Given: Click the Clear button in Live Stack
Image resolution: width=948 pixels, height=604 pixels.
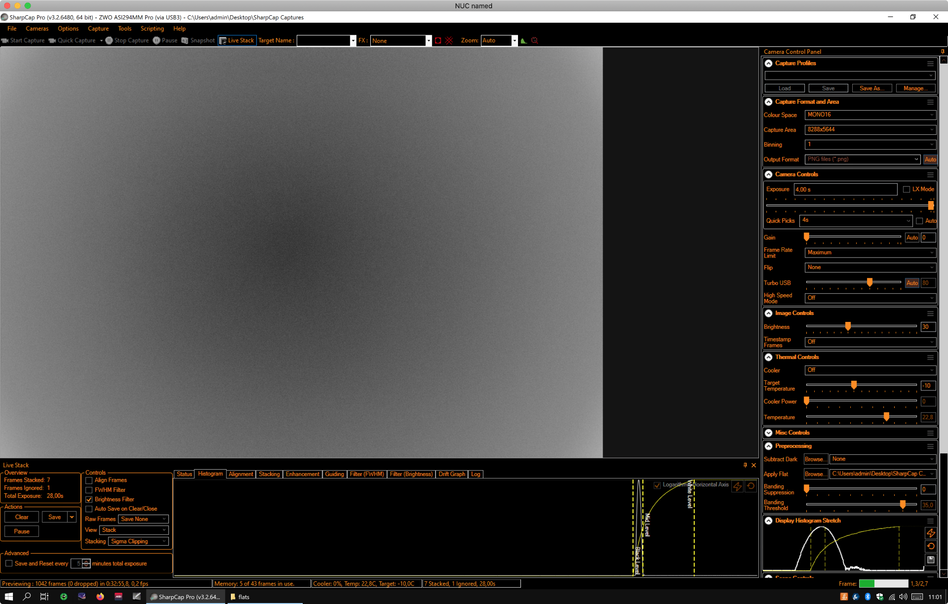Looking at the screenshot, I should 22,517.
